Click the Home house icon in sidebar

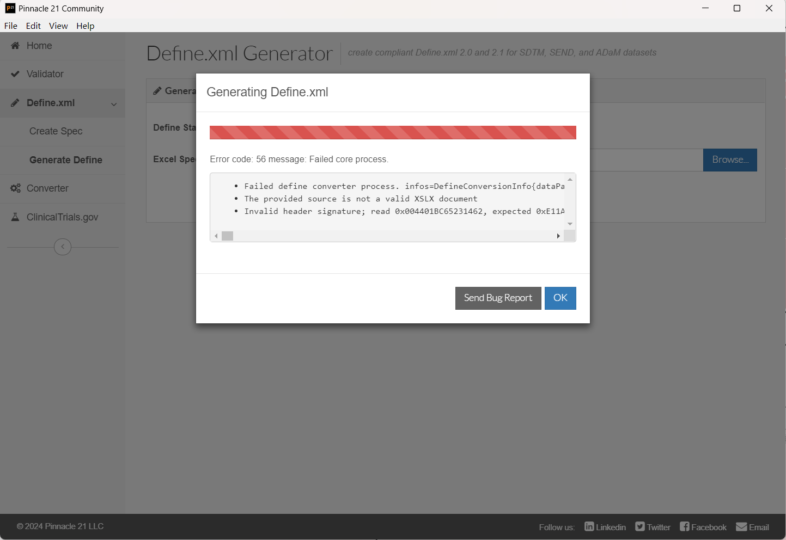15,46
